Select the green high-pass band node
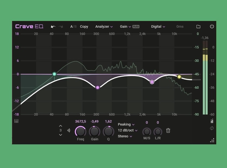Viewport: 227px width, 168px height. (x=54, y=74)
